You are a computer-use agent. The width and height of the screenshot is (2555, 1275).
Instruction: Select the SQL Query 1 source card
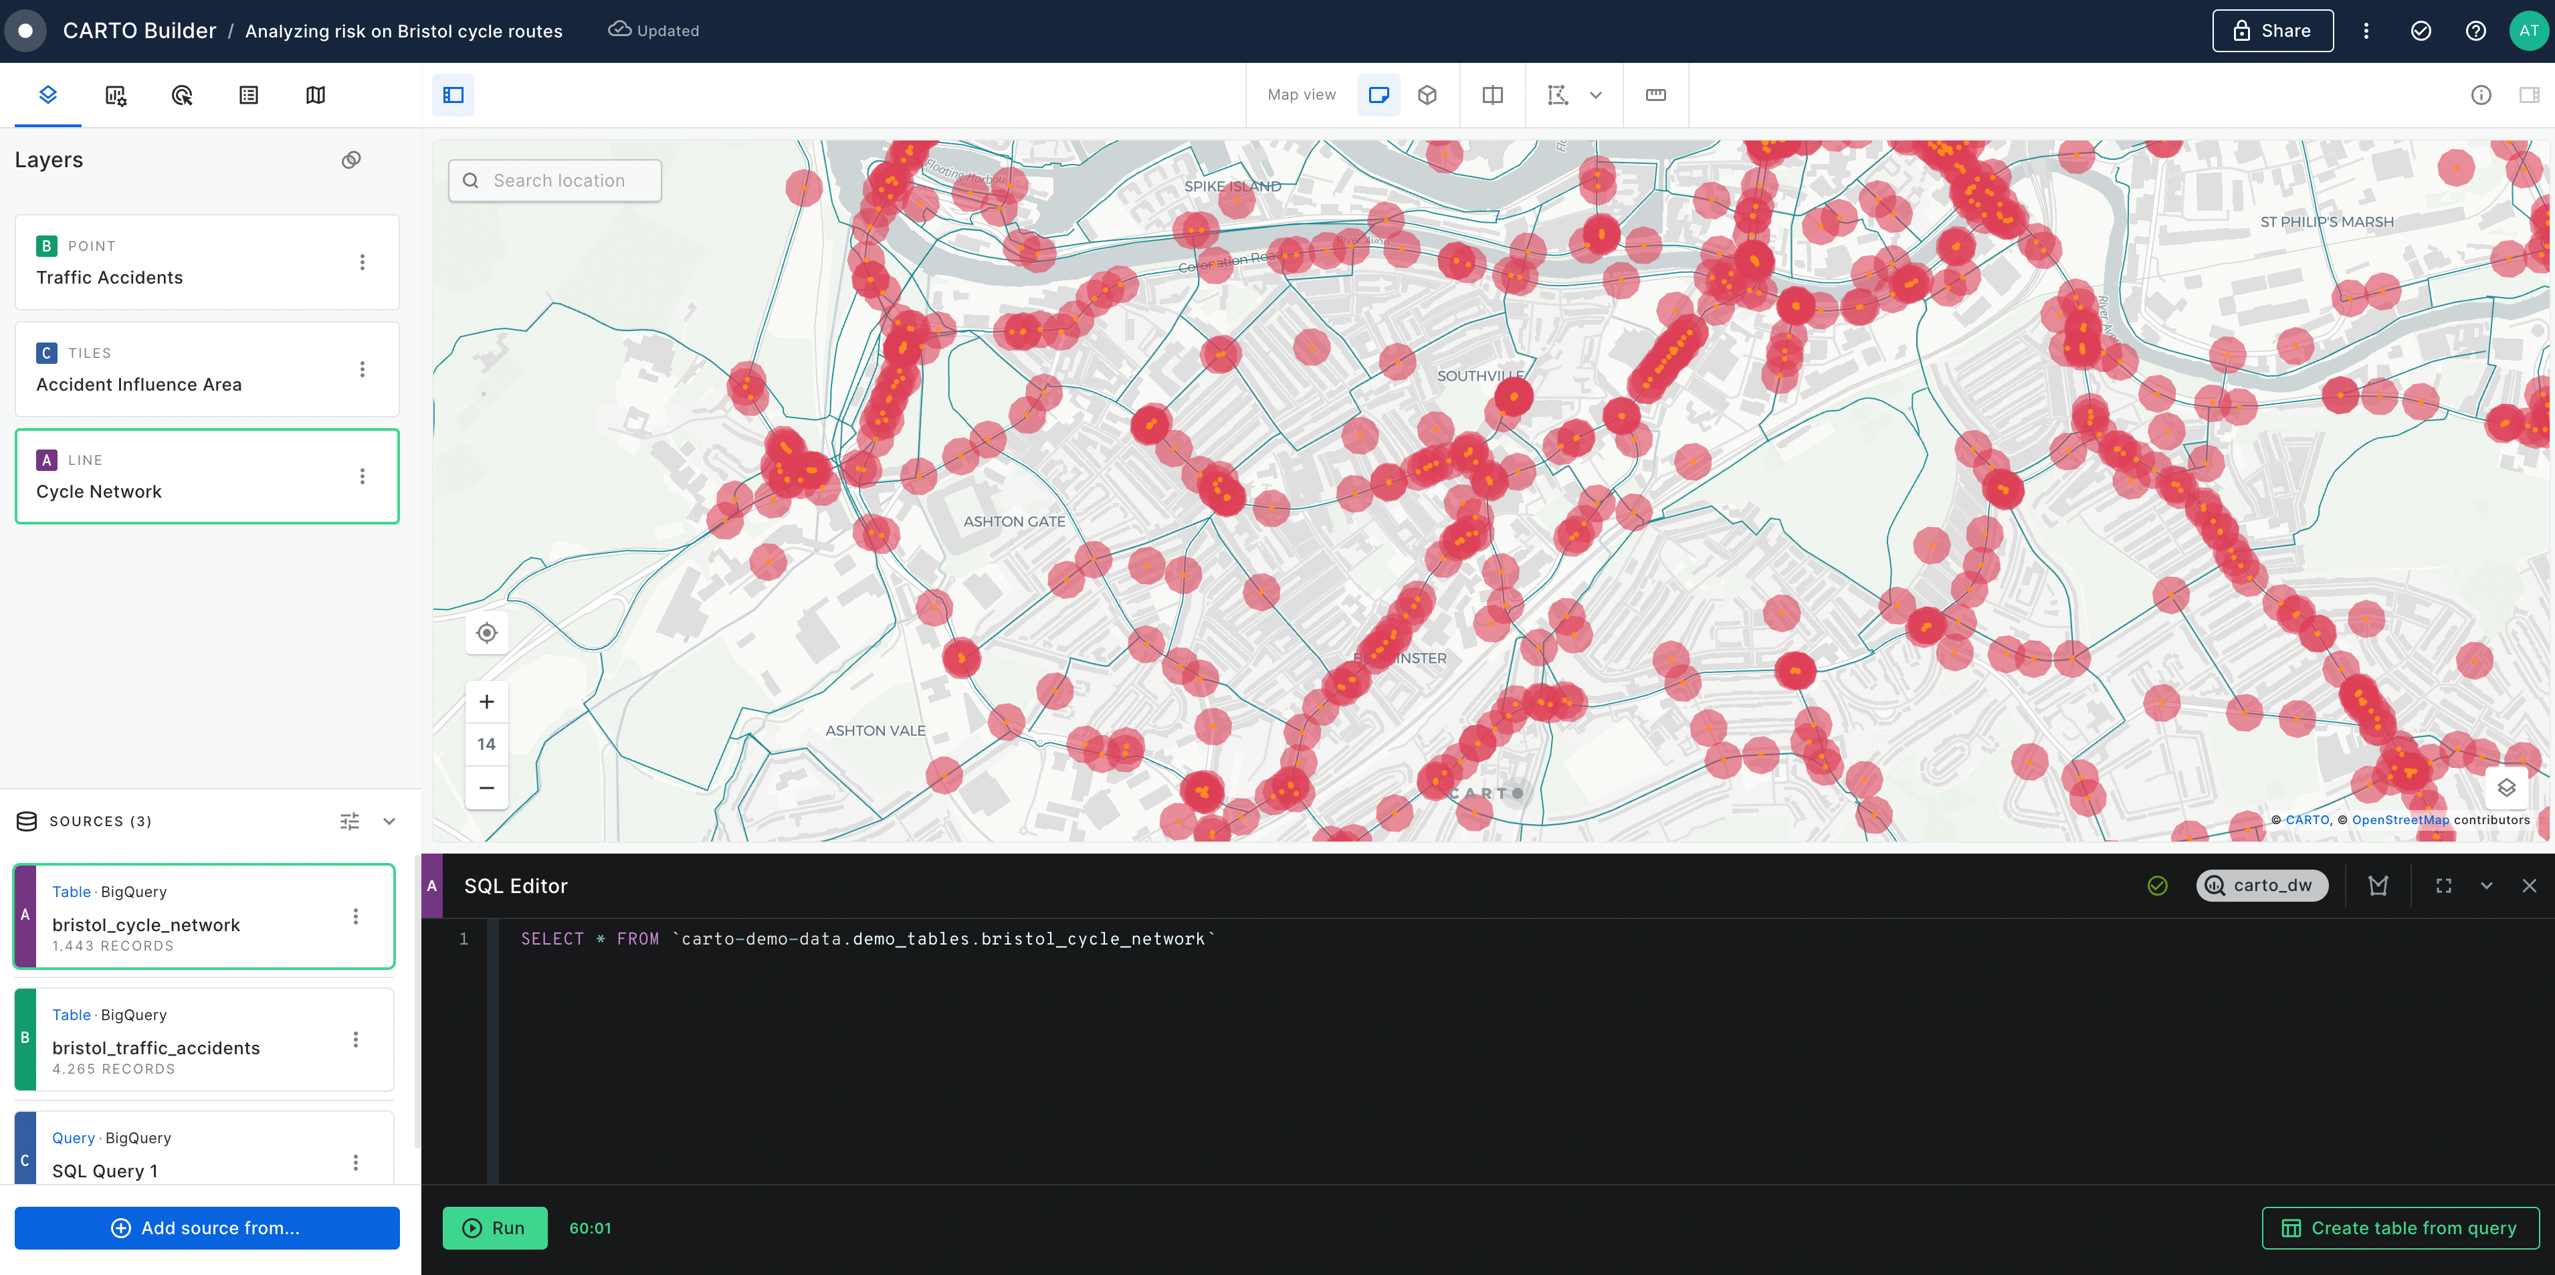point(204,1149)
